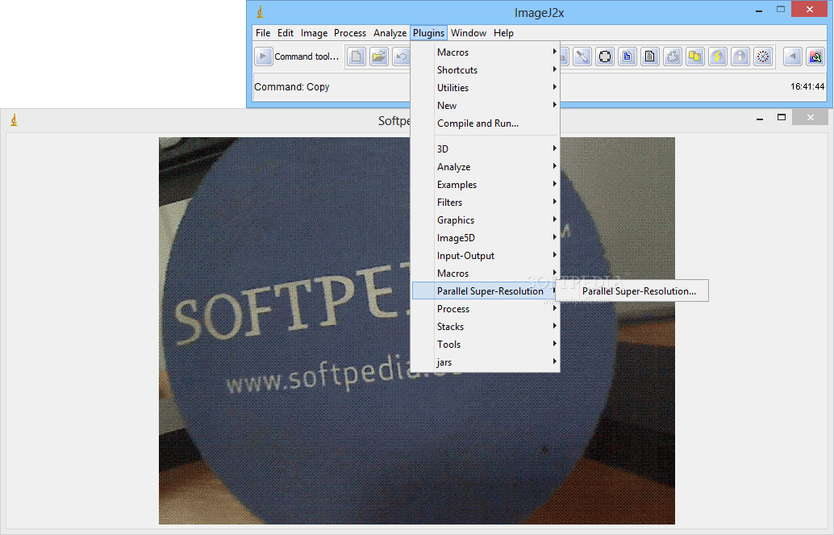This screenshot has height=535, width=834.
Task: Click the Command tool... field
Action: (x=306, y=56)
